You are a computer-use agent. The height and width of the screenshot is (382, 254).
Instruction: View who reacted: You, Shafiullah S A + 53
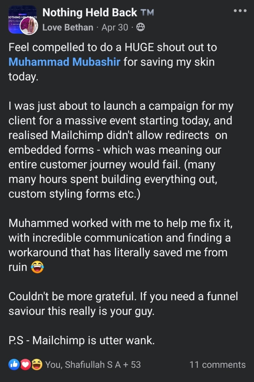pyautogui.click(x=93, y=365)
